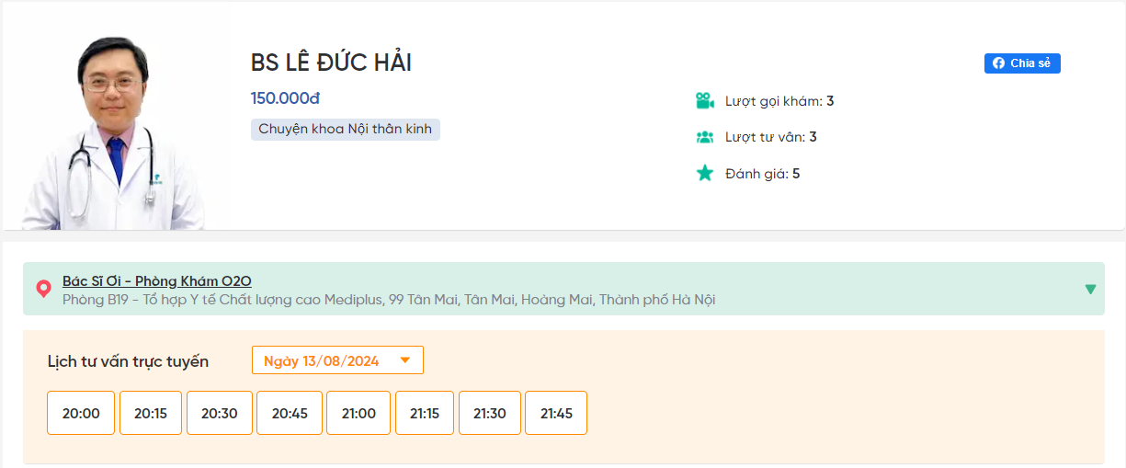Expand clinic address with green triangle

pos(1090,290)
